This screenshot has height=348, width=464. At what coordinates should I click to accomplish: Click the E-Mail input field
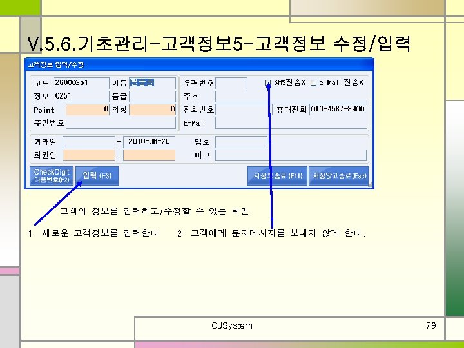click(x=291, y=123)
